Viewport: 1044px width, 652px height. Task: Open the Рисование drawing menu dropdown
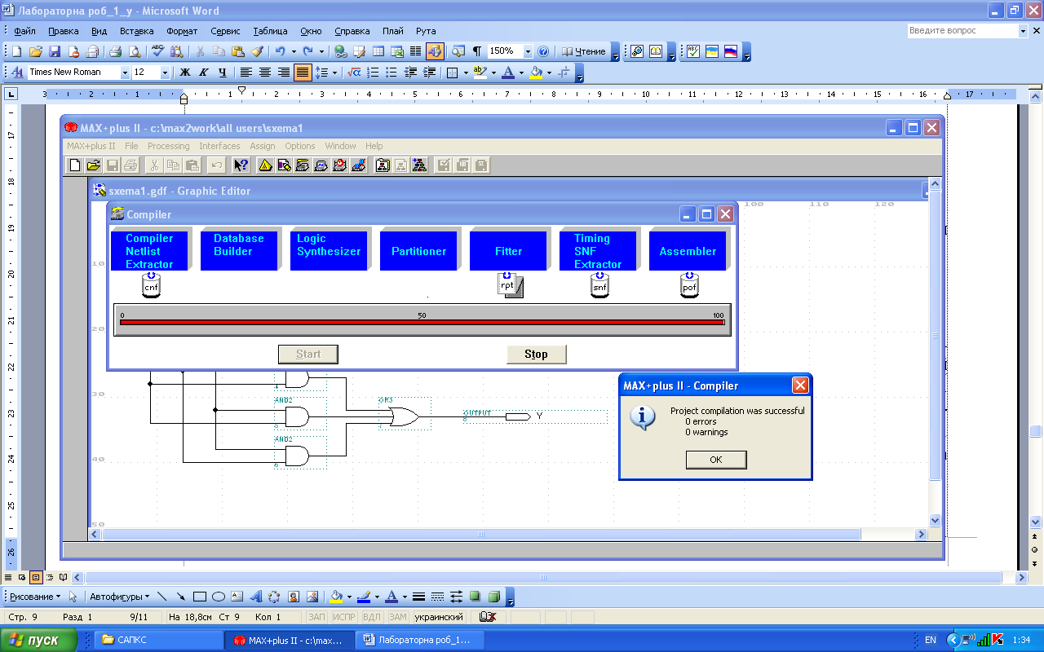(35, 597)
